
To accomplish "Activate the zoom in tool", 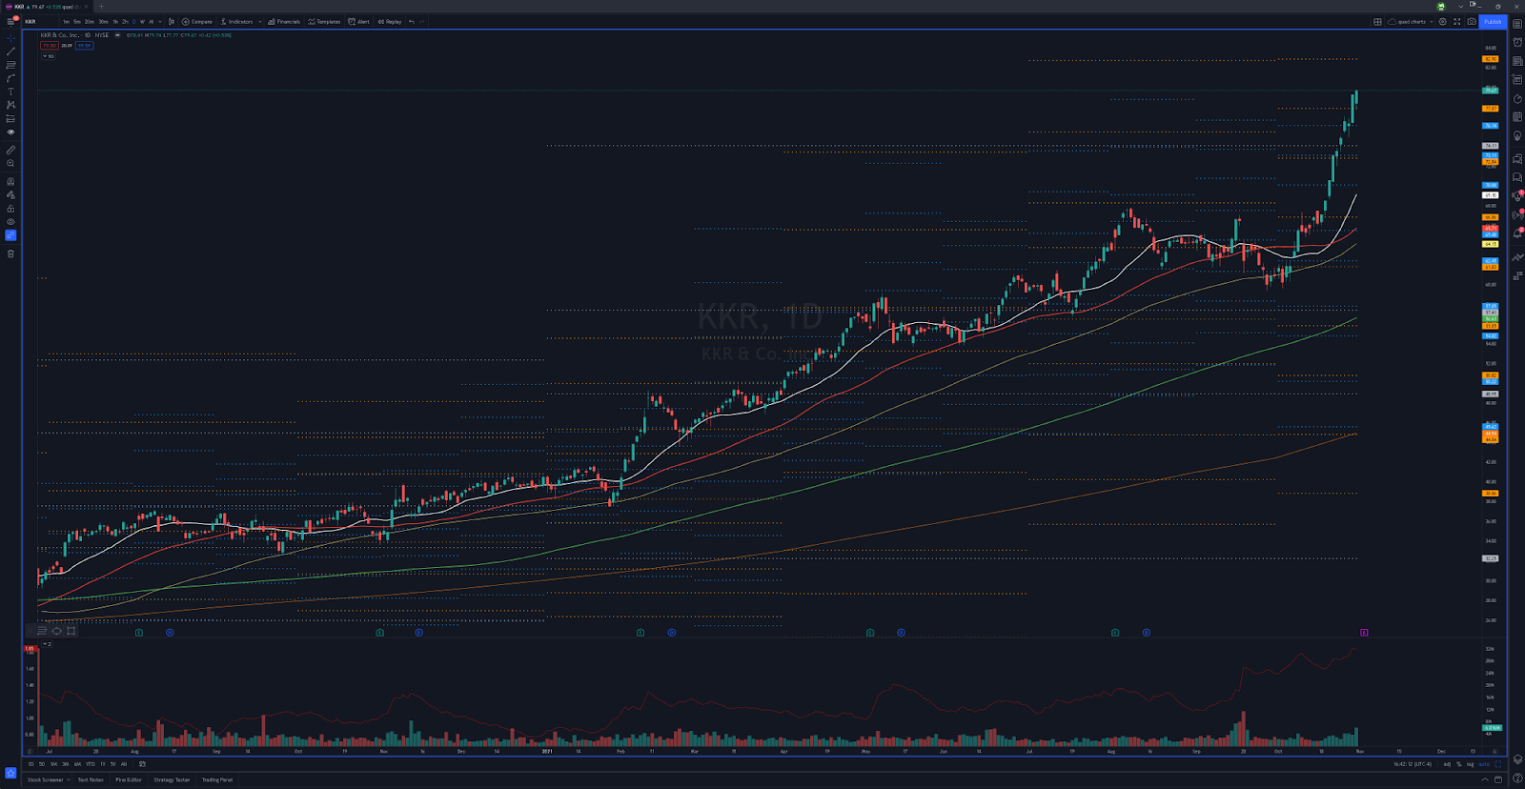I will 10,163.
